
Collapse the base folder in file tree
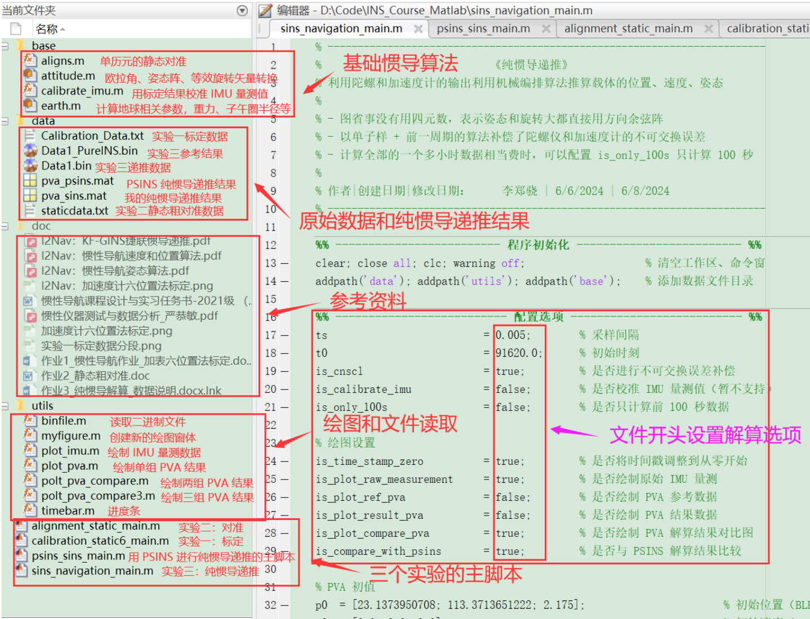tap(6, 46)
